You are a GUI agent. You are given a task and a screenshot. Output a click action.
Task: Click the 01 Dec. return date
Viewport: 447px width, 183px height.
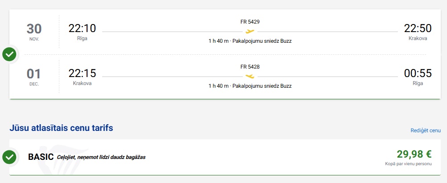click(34, 76)
